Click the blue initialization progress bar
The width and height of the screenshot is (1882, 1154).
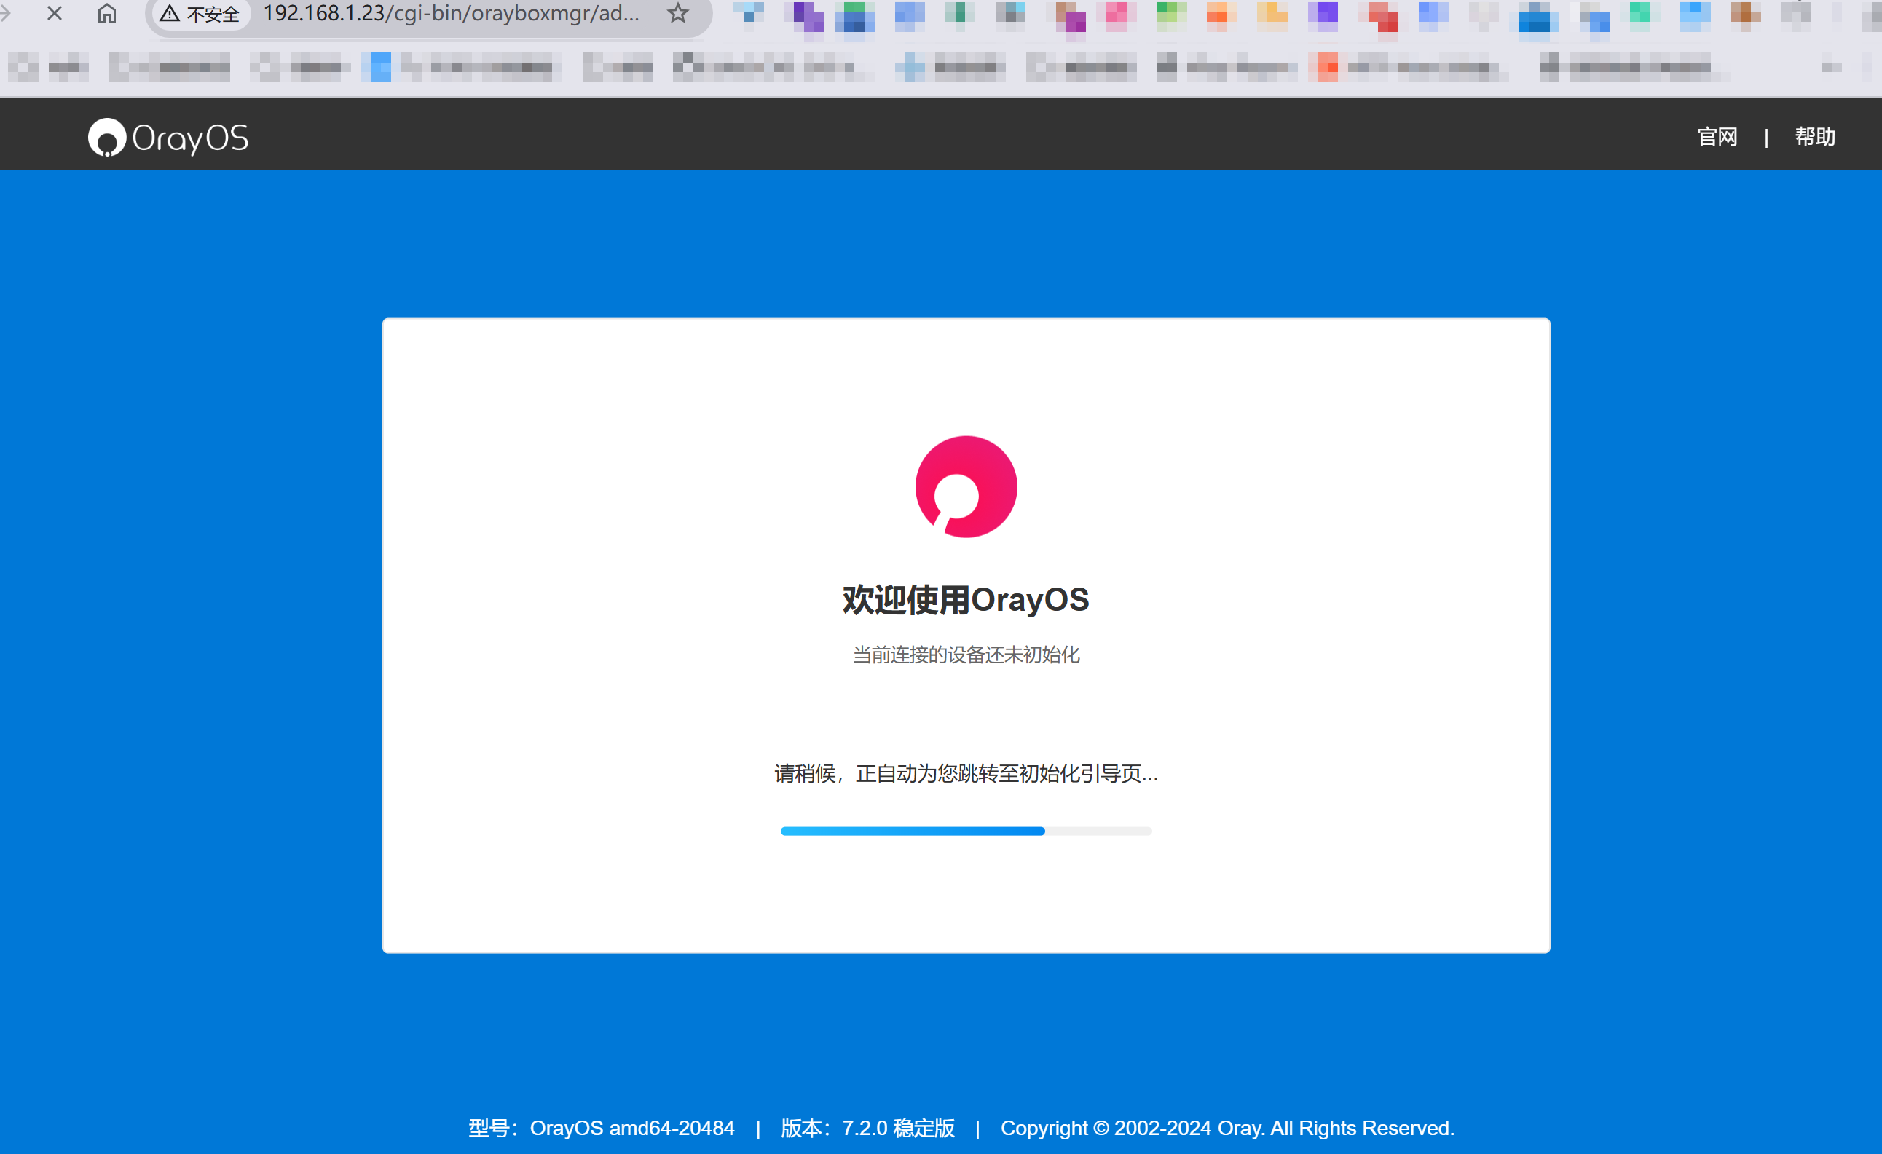click(912, 831)
